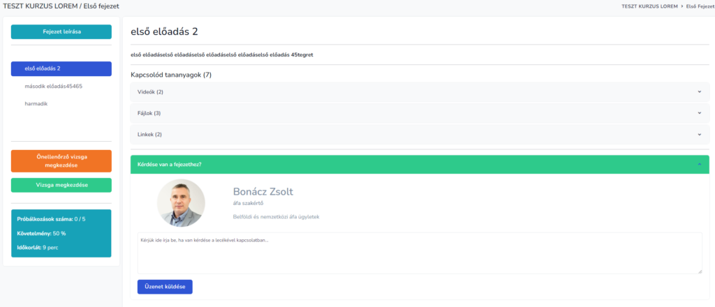Image resolution: width=715 pixels, height=307 pixels.
Task: Click the Linkek row down arrow
Action: pyautogui.click(x=699, y=134)
